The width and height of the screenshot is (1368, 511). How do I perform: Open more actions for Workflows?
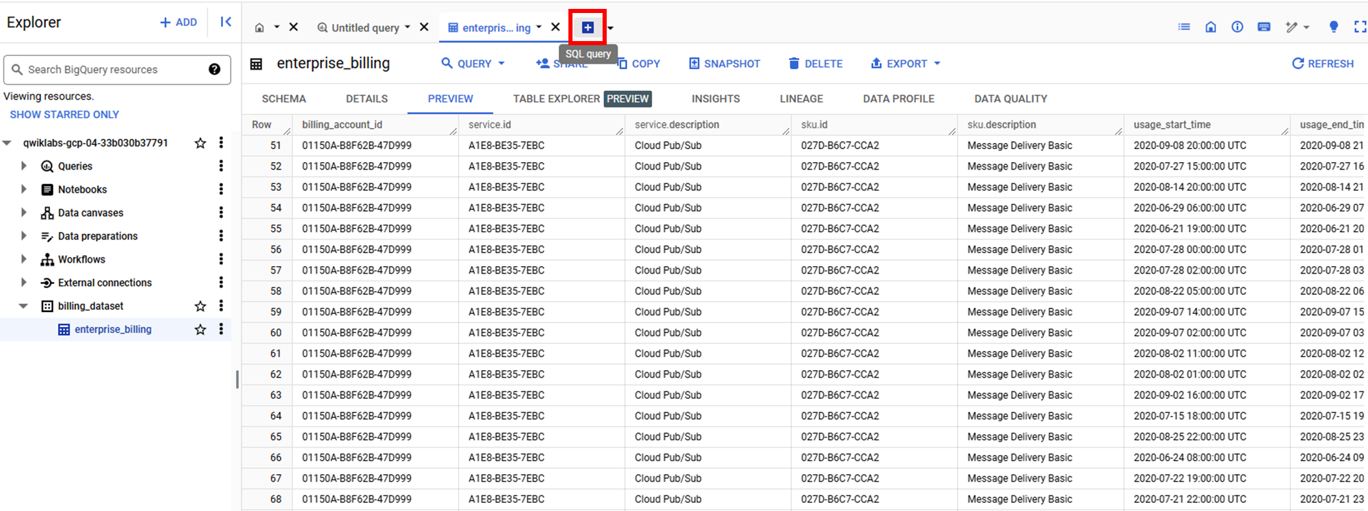click(221, 259)
